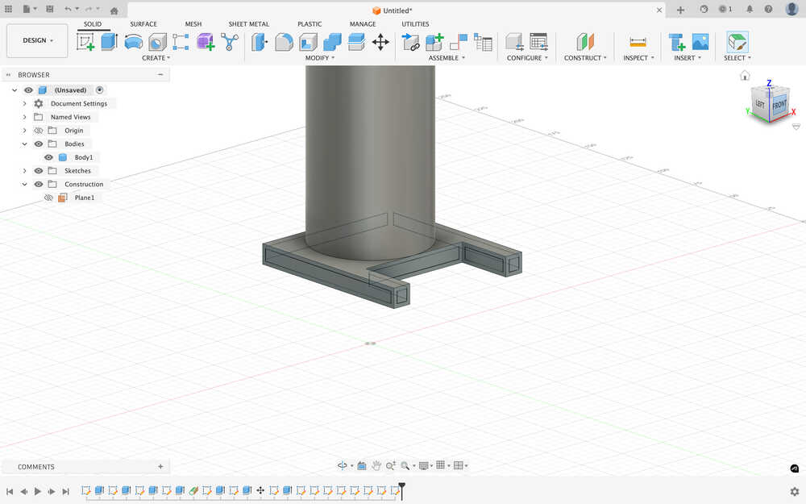
Task: Choose the Fillet tool in Modify
Action: (x=284, y=42)
